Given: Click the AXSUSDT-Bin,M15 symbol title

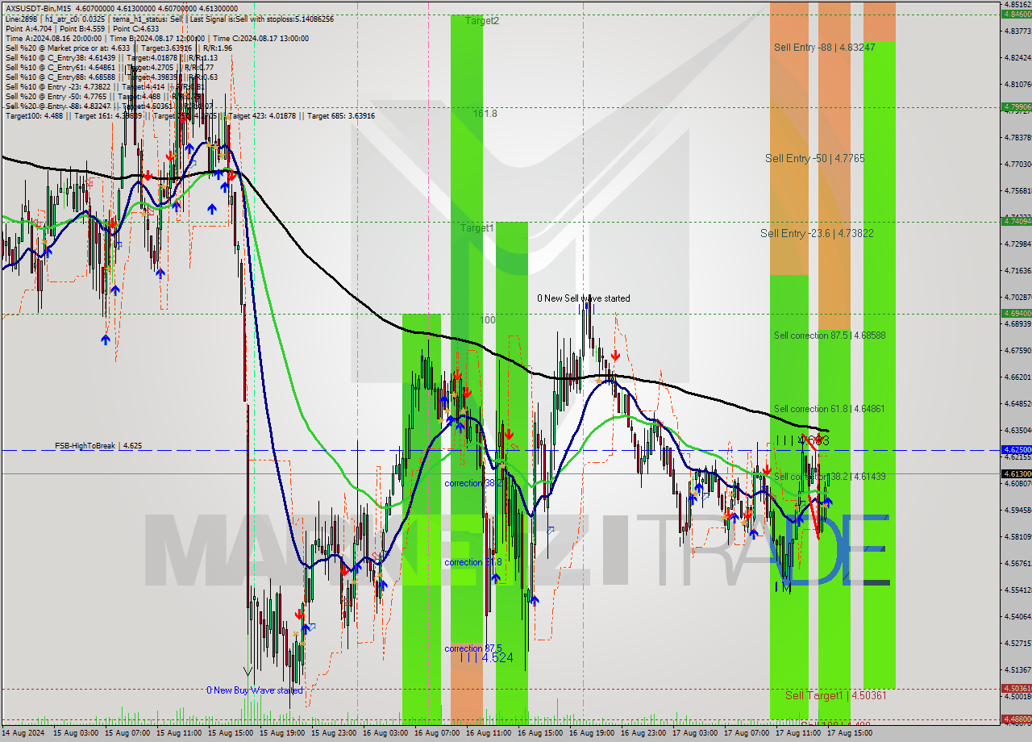Looking at the screenshot, I should [x=37, y=7].
